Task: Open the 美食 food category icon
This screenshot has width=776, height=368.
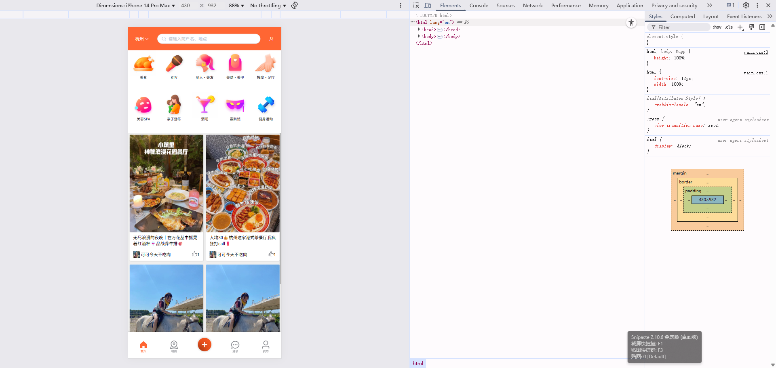Action: pos(143,64)
